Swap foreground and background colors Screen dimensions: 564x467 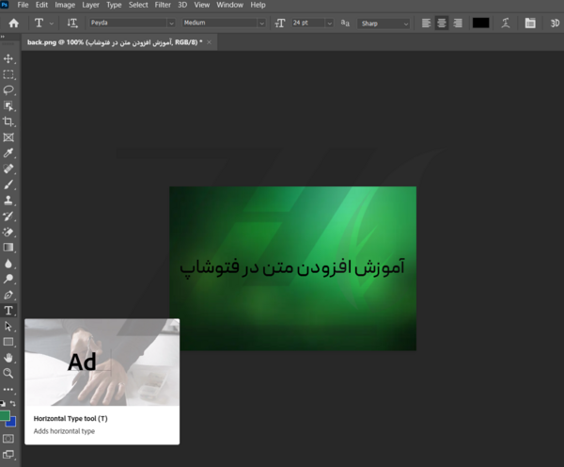tap(13, 404)
